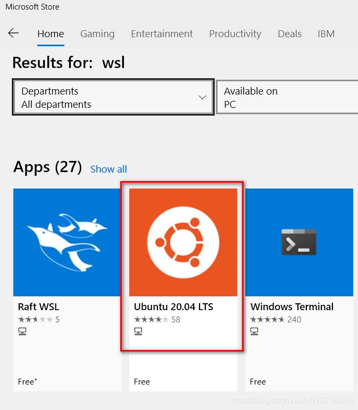Click the Microsoft Store window title
358x410 pixels.
pos(32,6)
